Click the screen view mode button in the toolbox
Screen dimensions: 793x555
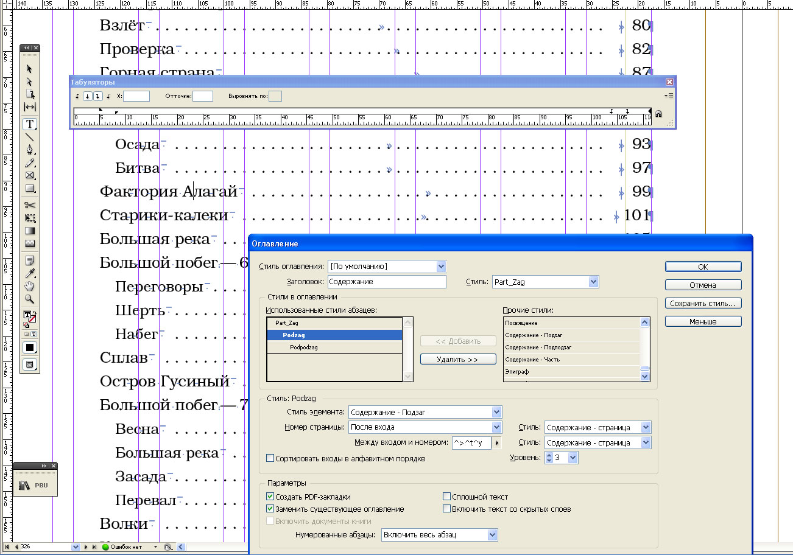click(29, 364)
